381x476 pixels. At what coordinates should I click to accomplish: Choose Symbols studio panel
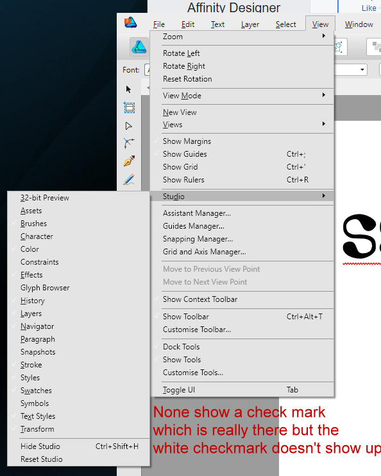click(78, 403)
